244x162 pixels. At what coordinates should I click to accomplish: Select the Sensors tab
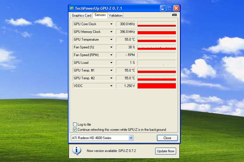(100, 15)
